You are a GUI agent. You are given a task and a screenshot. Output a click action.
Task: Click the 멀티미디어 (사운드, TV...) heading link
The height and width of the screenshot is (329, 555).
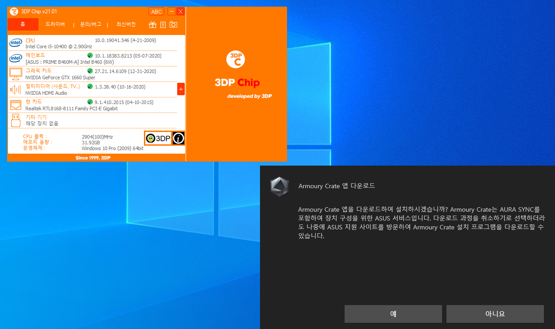(53, 86)
